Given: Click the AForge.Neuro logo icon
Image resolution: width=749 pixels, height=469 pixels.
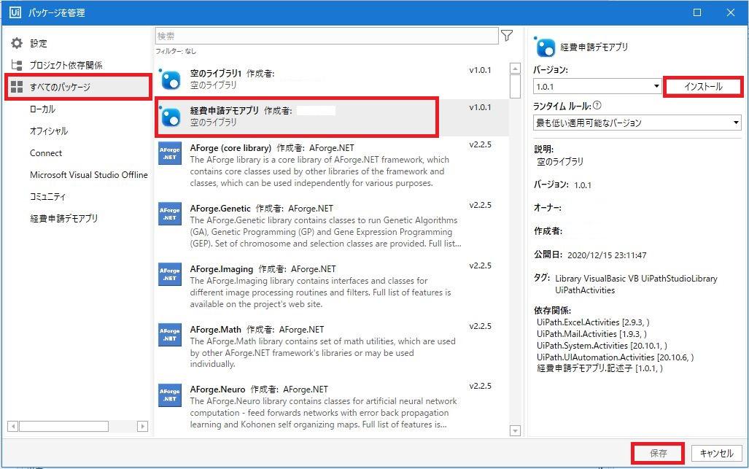Looking at the screenshot, I should pos(170,395).
